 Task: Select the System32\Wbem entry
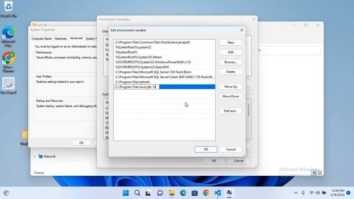[x=164, y=57]
